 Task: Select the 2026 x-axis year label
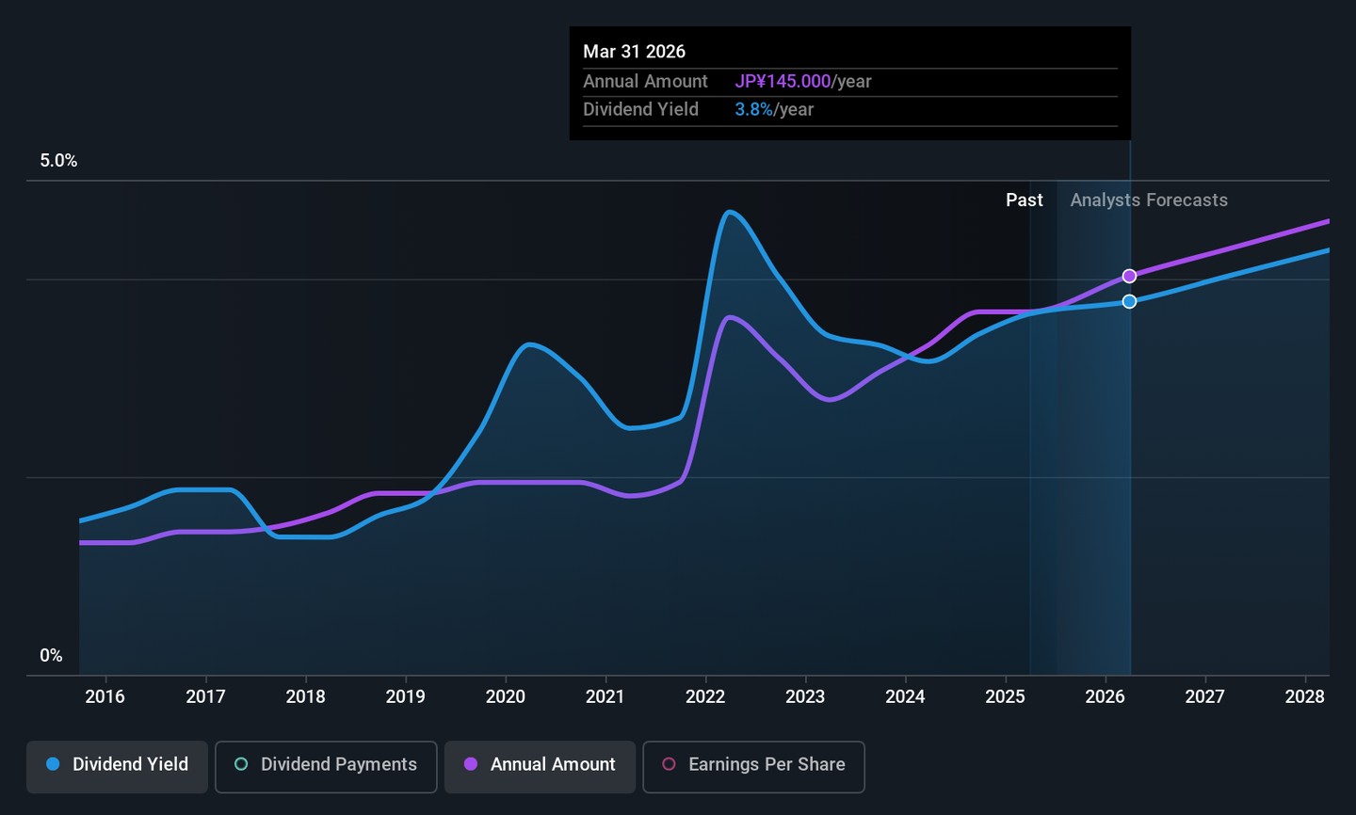pyautogui.click(x=1105, y=696)
